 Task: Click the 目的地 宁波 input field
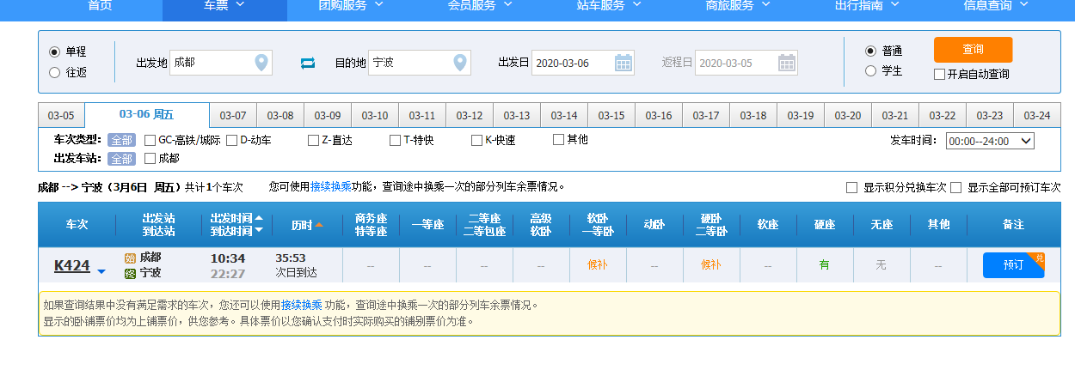tap(420, 63)
